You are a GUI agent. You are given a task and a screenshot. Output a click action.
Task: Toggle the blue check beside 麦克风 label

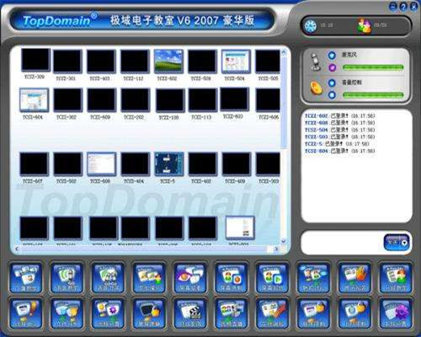click(x=332, y=56)
